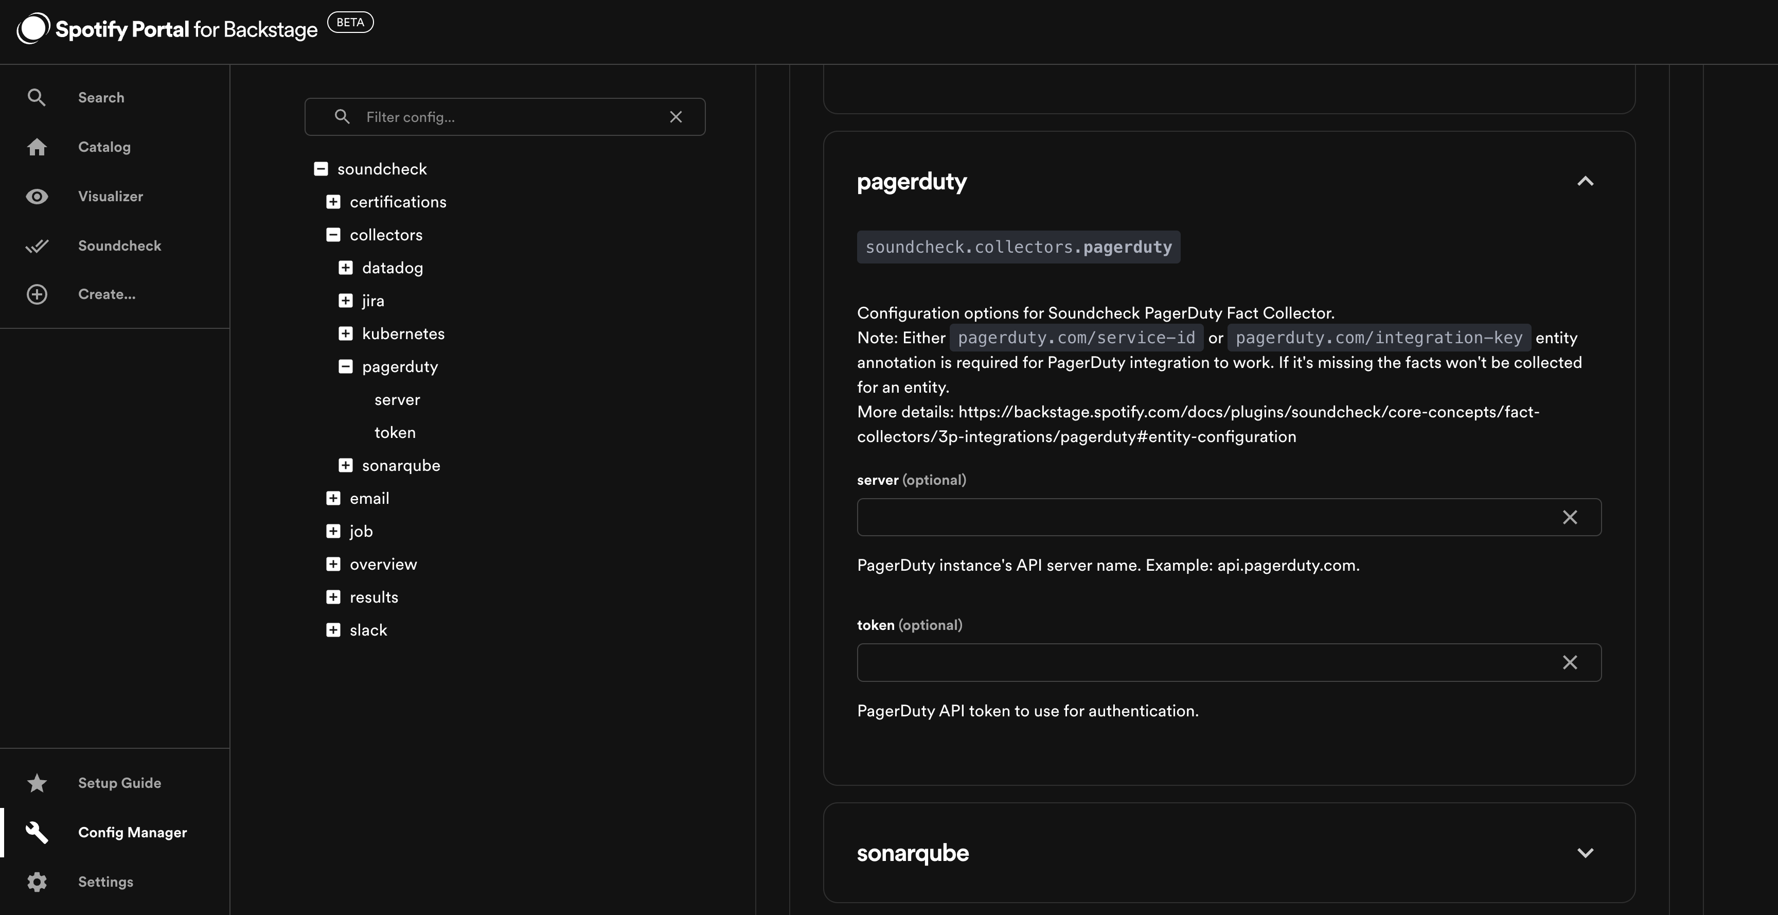This screenshot has width=1778, height=915.
Task: Open the Search menu item
Action: pyautogui.click(x=101, y=97)
